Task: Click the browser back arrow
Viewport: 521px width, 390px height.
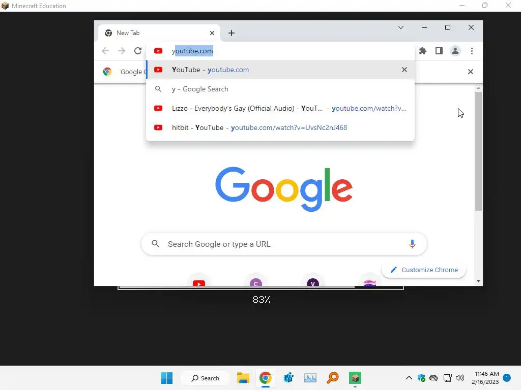Action: (x=105, y=51)
